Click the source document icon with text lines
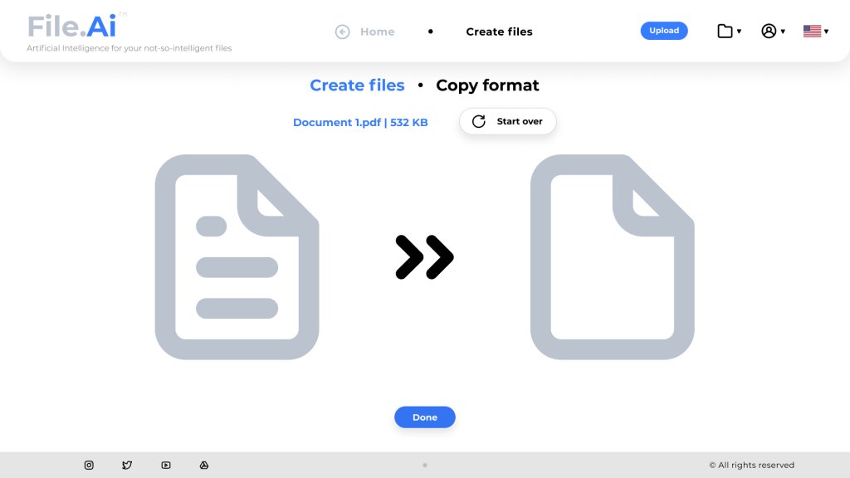850x478 pixels. (237, 257)
